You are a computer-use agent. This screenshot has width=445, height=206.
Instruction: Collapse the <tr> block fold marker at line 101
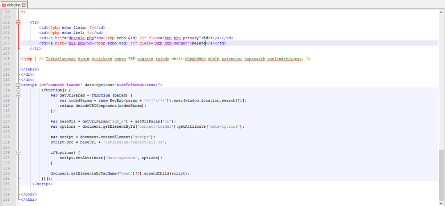point(19,22)
